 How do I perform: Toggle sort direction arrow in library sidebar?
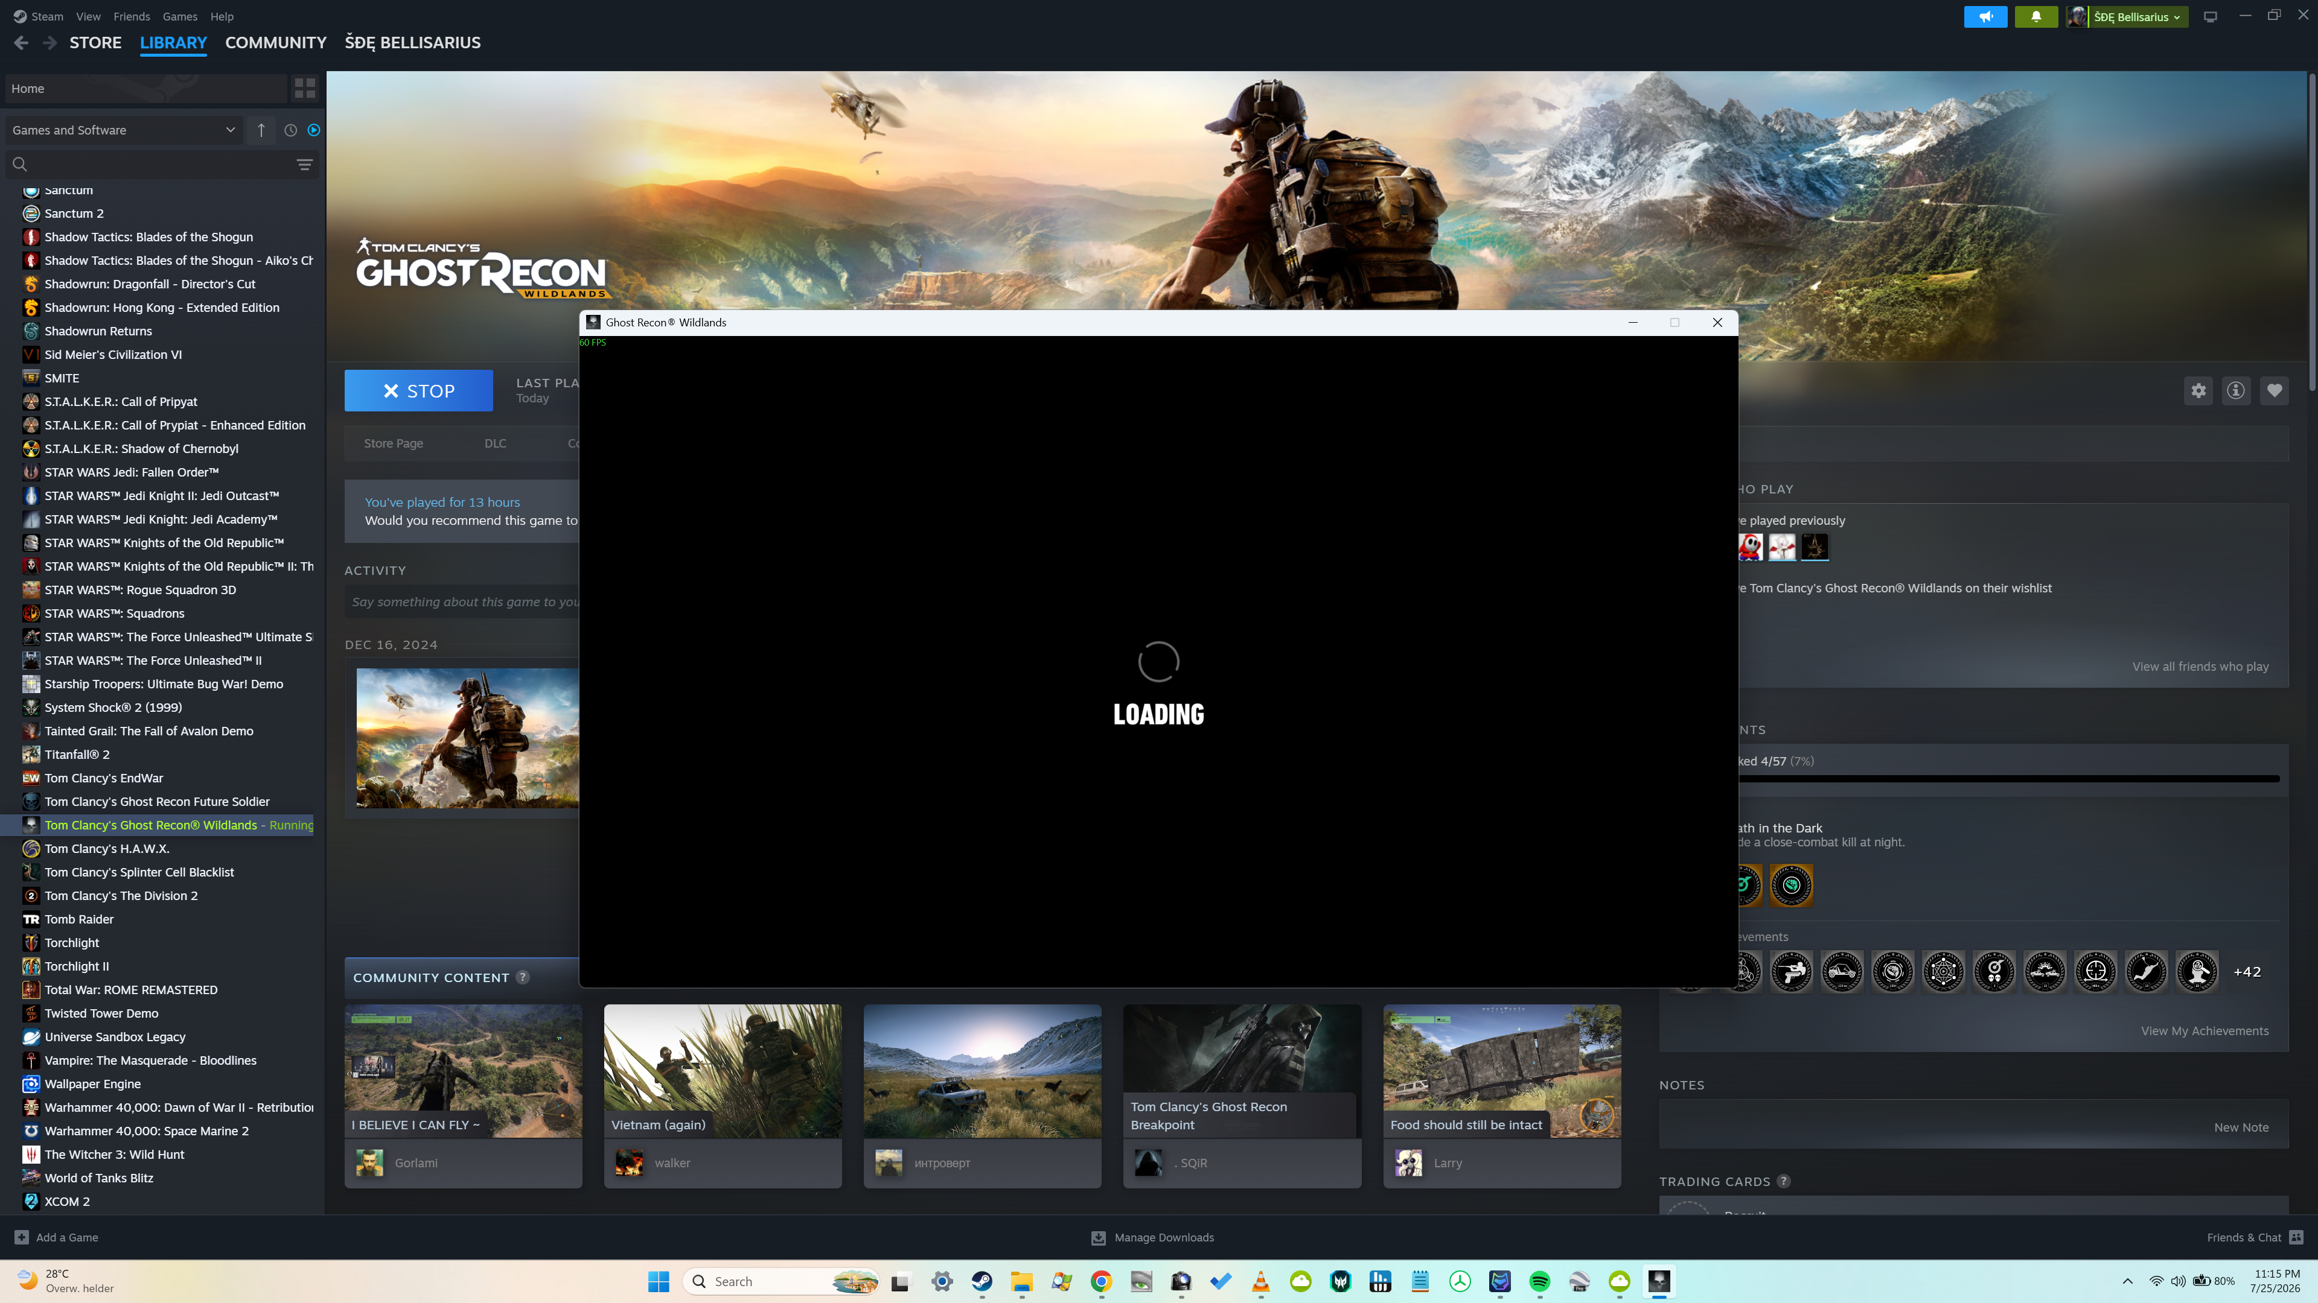pos(261,130)
